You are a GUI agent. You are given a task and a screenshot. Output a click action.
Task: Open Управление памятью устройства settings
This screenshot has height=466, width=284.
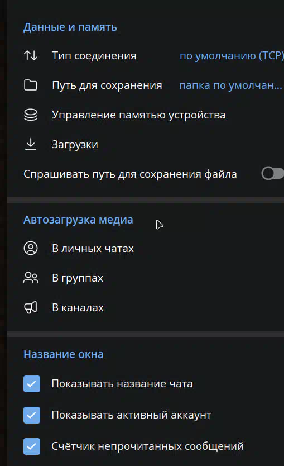[146, 115]
